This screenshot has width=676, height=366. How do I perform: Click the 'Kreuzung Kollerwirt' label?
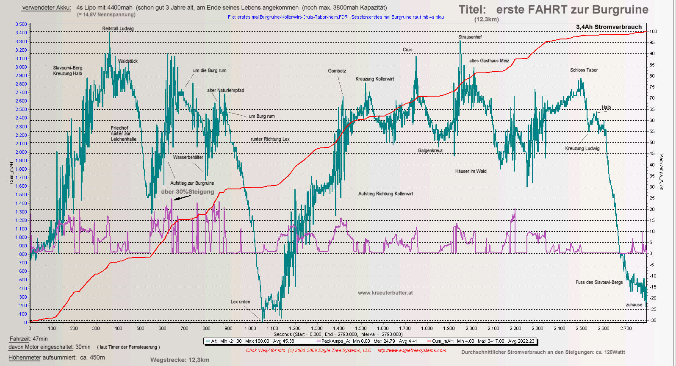374,79
